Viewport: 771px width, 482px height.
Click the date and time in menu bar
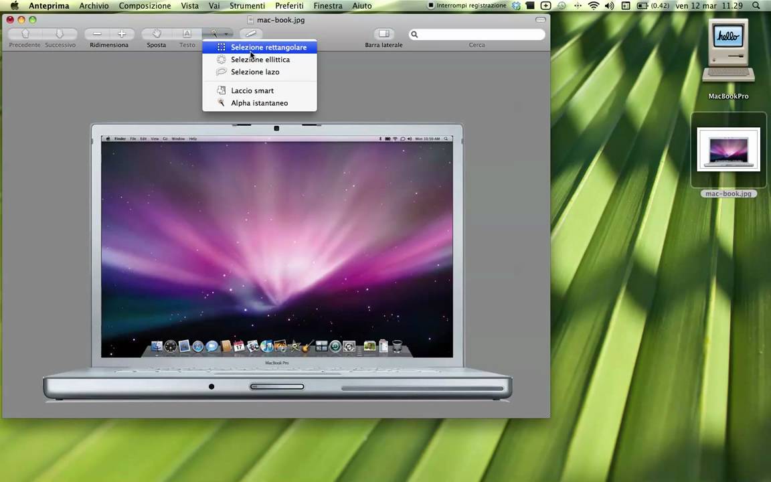(709, 6)
